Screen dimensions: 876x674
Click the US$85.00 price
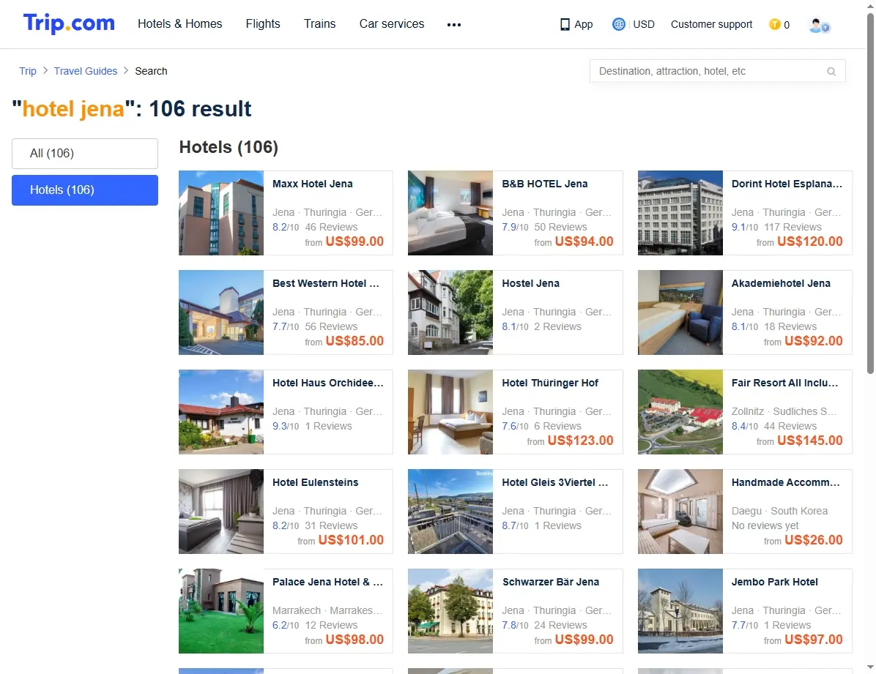(355, 340)
